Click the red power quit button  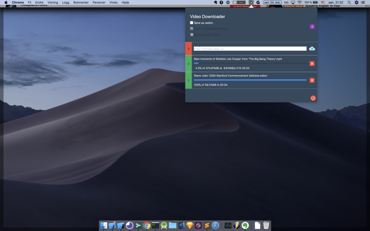(x=313, y=98)
